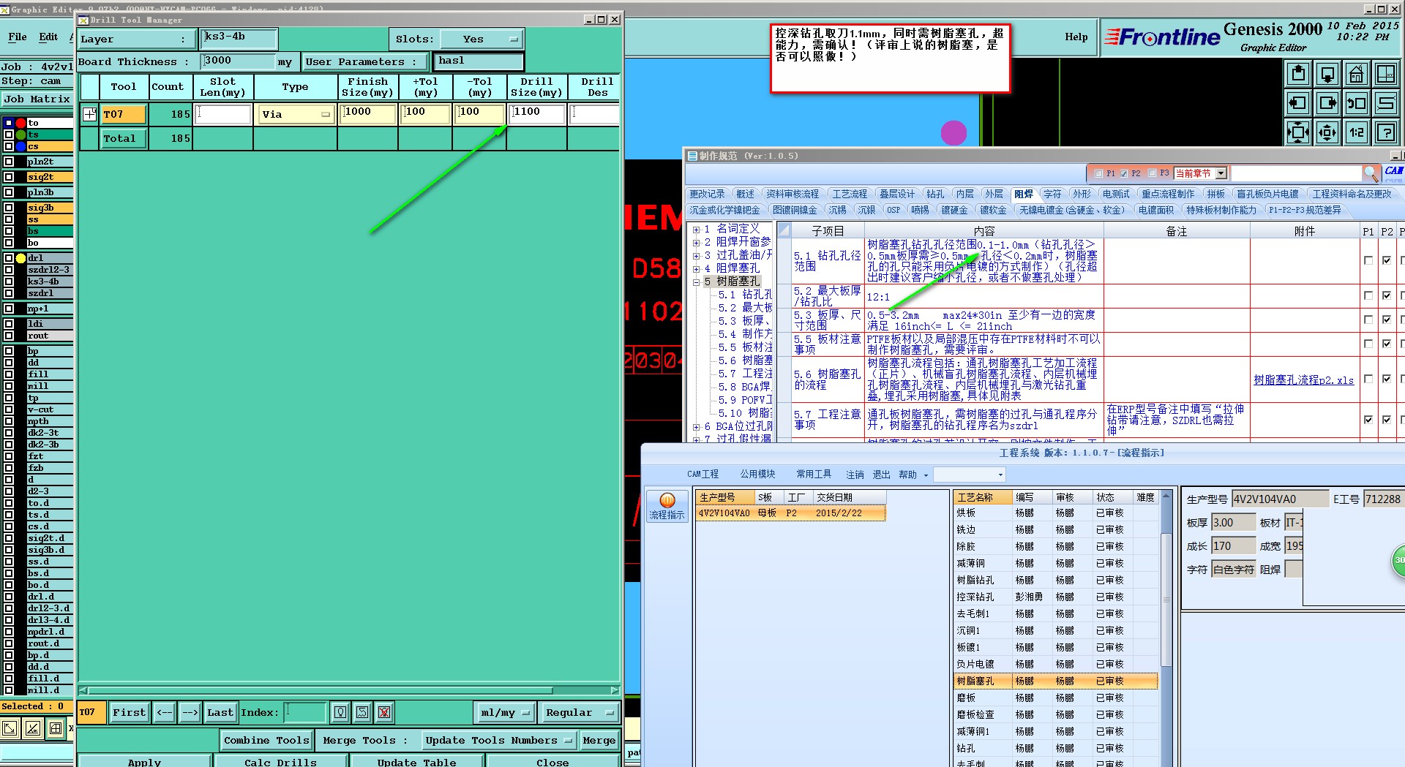Expand tree node 1 名词定义
The image size is (1405, 767).
click(696, 229)
